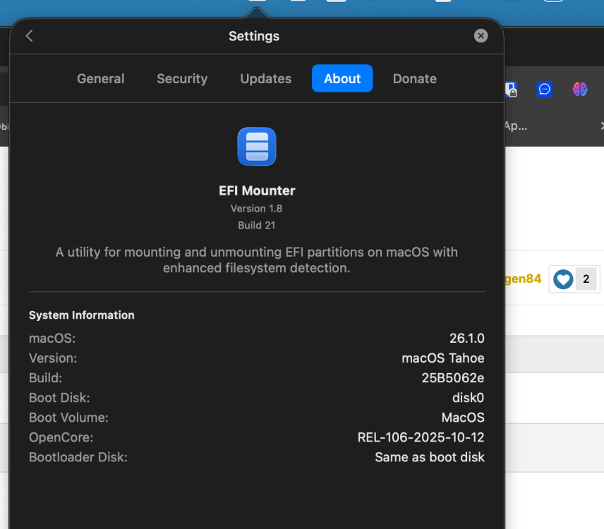604x529 pixels.
Task: Click the build number 25B5062e
Action: point(453,377)
